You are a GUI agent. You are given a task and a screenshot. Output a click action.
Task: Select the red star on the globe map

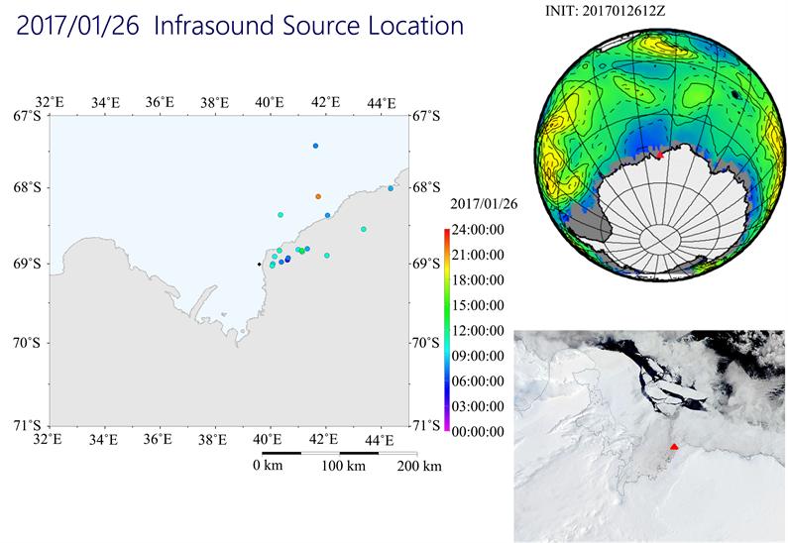tap(659, 155)
